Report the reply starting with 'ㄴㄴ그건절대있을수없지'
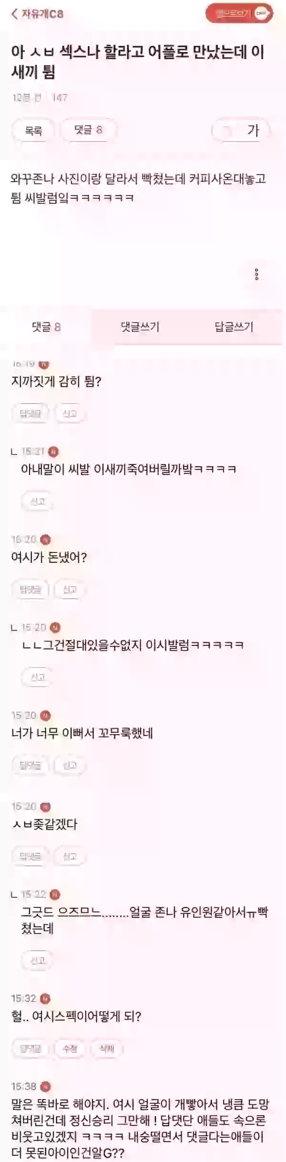Screen dimensions: 286x1162 tap(38, 677)
